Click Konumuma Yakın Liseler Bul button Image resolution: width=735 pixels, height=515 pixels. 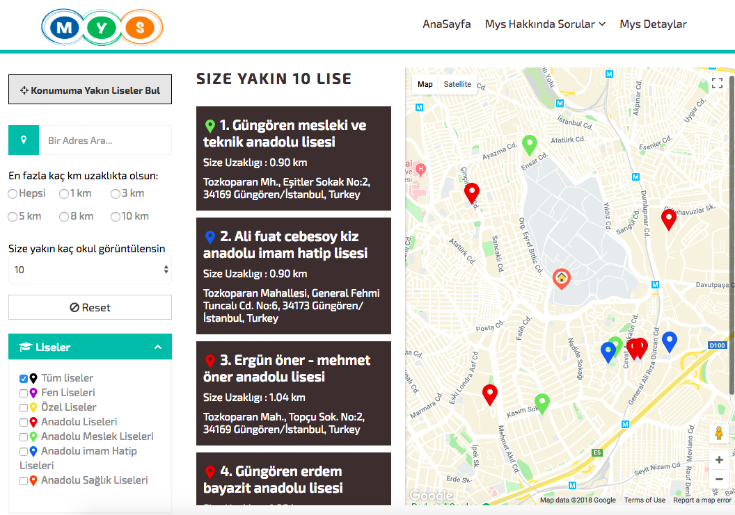coord(90,90)
